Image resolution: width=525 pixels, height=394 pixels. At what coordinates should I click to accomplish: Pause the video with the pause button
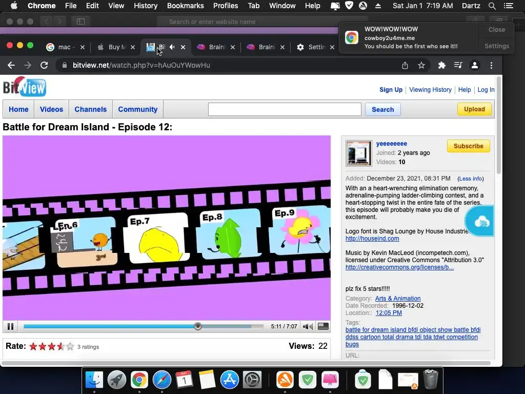click(x=10, y=326)
